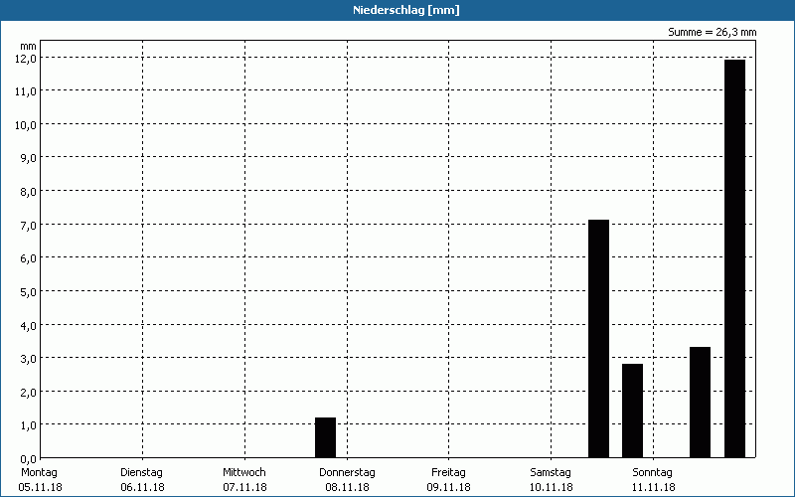
Task: Click the date '05.11.18'
Action: 40,488
